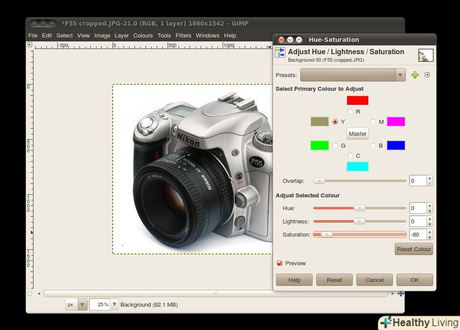
Task: Confirm with the OK button
Action: (x=414, y=280)
